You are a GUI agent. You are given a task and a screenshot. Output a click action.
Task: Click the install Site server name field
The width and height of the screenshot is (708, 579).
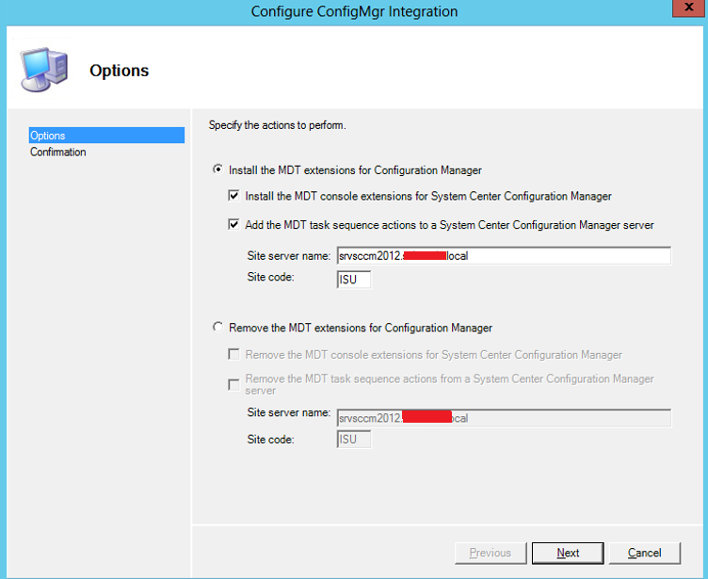(504, 256)
